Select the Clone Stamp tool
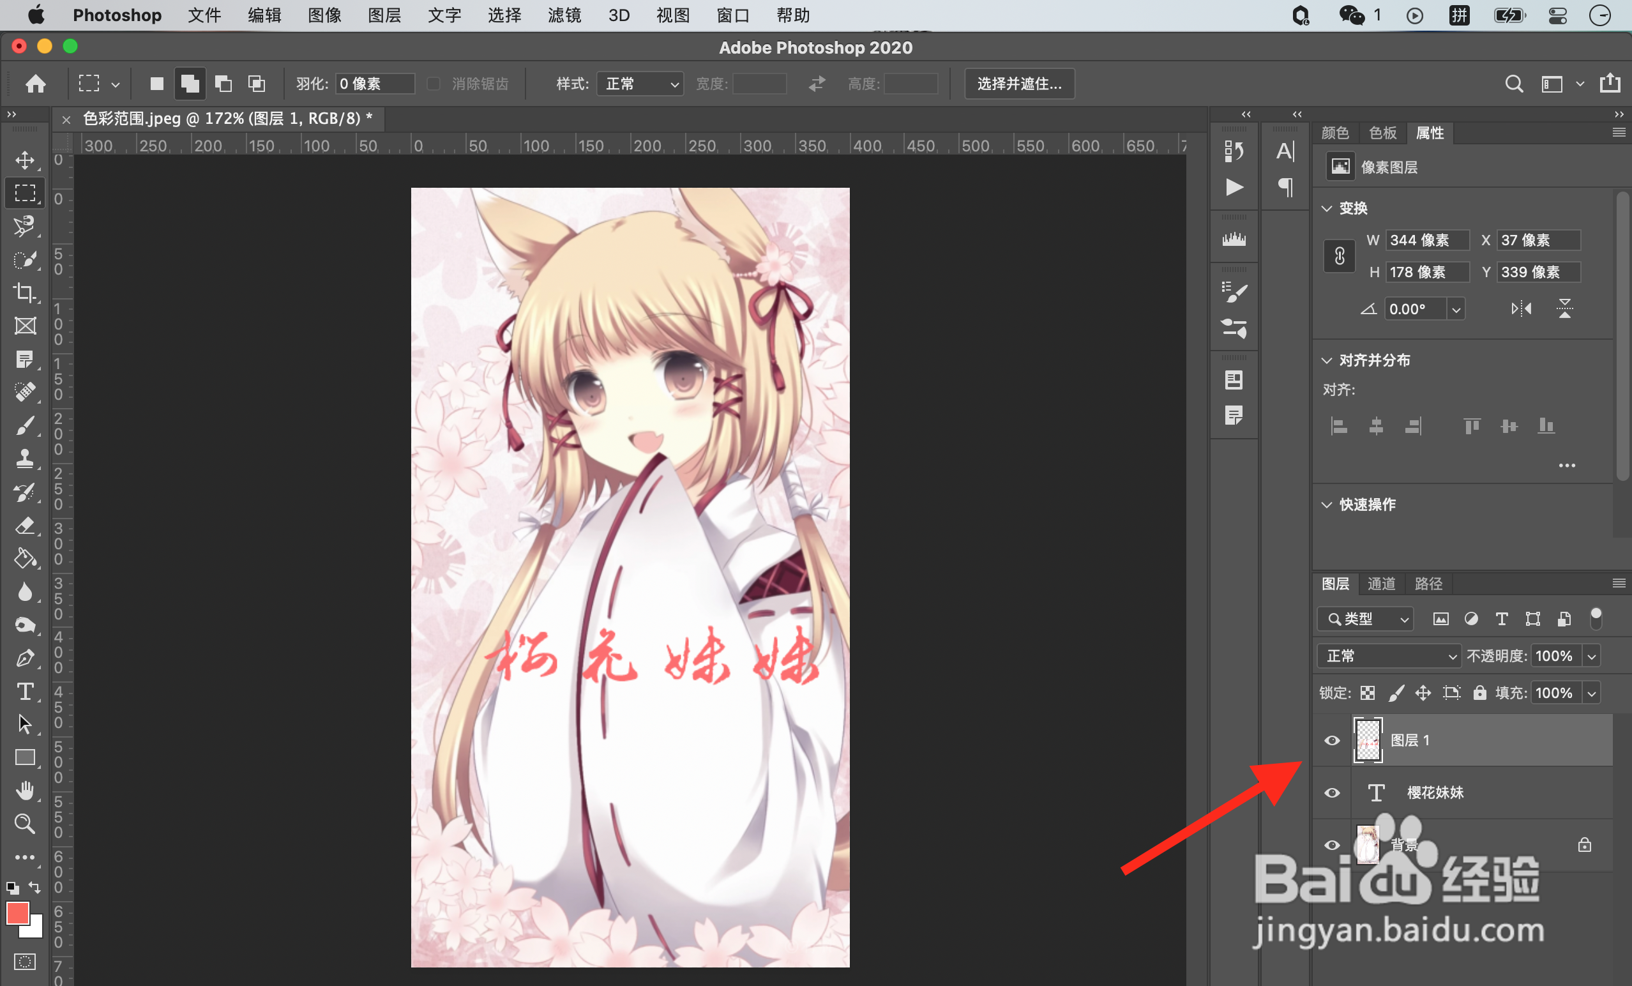 pos(25,459)
